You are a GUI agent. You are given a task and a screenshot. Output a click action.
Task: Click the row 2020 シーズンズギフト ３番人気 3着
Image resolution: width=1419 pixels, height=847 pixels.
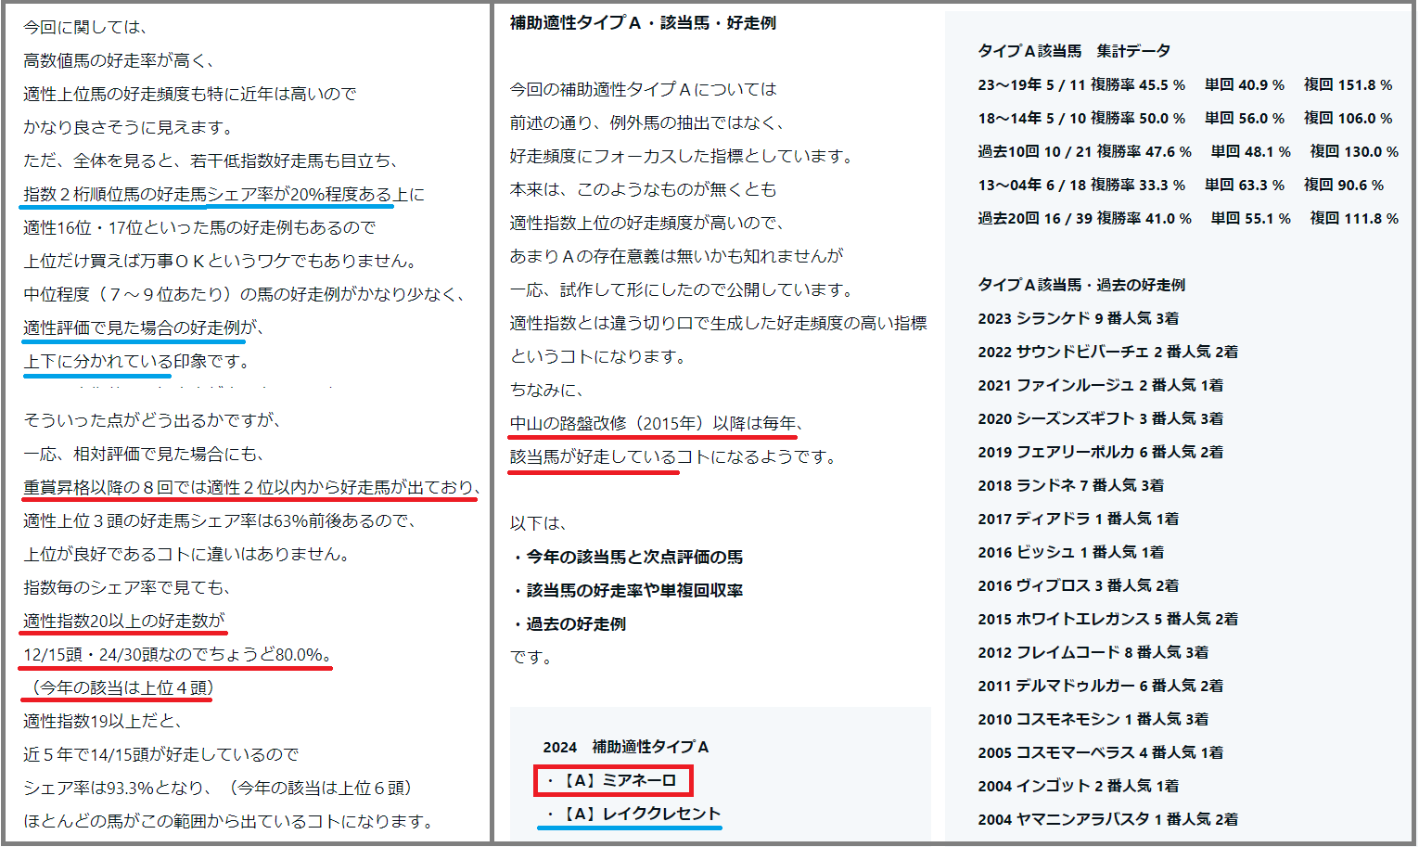(1101, 418)
